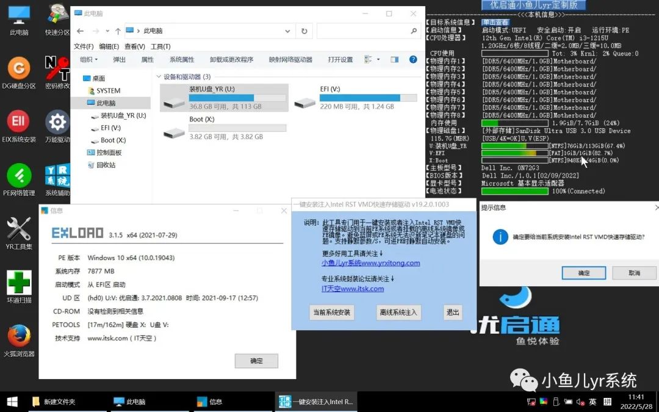This screenshot has height=412, width=659.
Task: Go forward with Explorer's forward arrow
Action: [96, 31]
